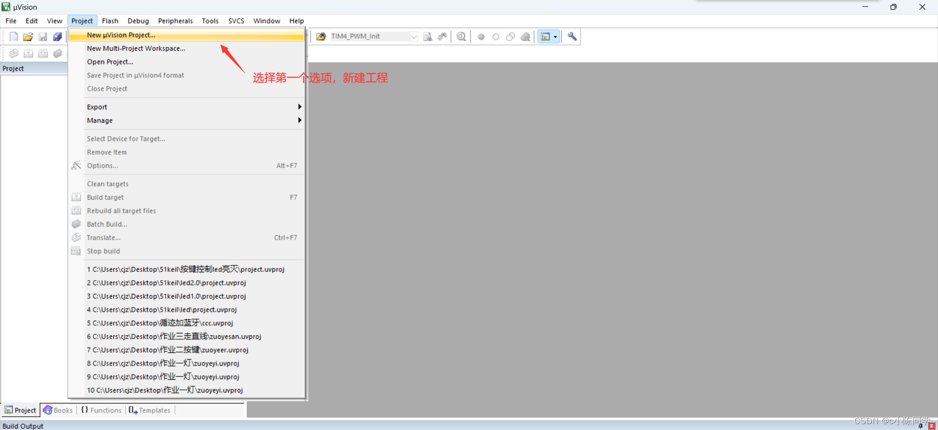
Task: Click the Kill All Breakpoints icon
Action: pyautogui.click(x=525, y=37)
